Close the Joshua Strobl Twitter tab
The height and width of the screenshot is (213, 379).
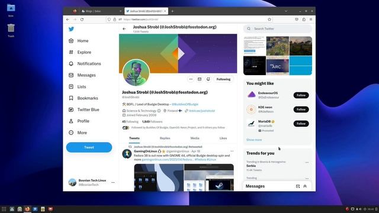[165, 11]
